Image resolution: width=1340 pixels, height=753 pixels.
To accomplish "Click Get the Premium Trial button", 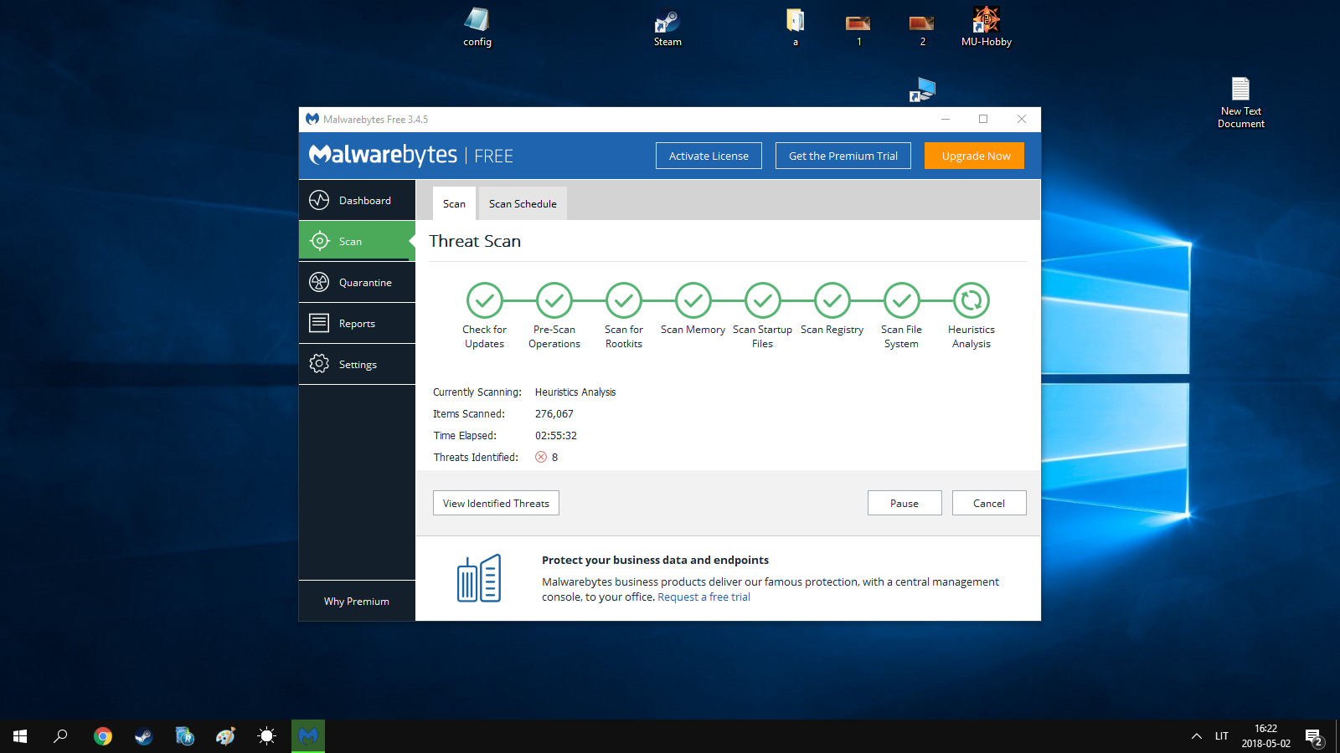I will (843, 156).
